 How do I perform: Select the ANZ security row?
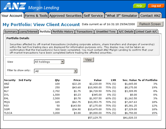(81, 84)
